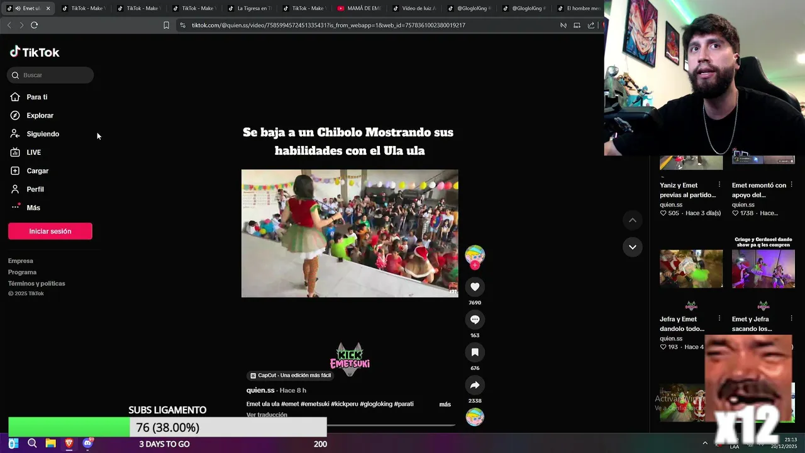Open the TikTok logo home link
This screenshot has height=453, width=805.
coord(35,52)
